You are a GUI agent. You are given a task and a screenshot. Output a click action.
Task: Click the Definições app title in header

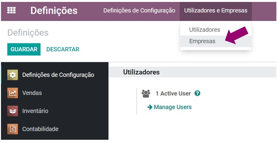click(54, 10)
